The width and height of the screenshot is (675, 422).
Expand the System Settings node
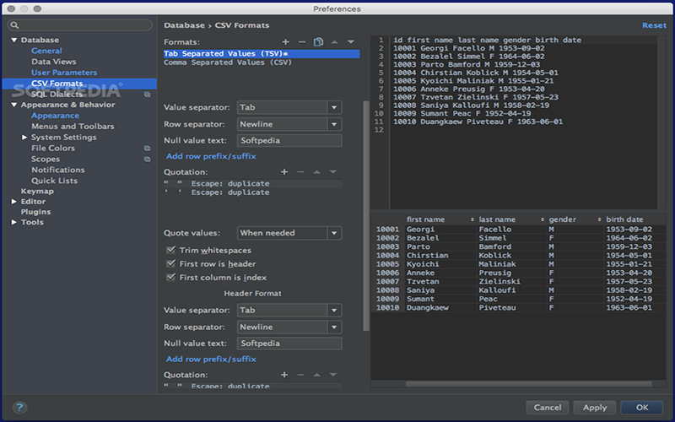tap(24, 137)
